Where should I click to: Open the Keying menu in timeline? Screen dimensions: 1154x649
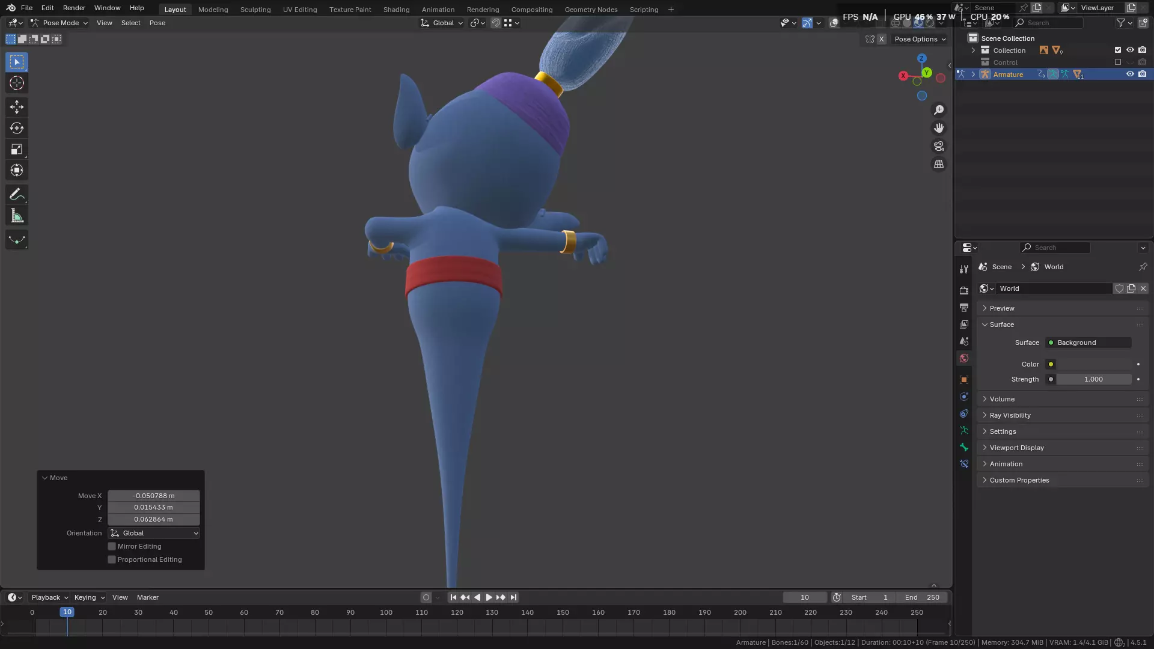click(x=89, y=597)
